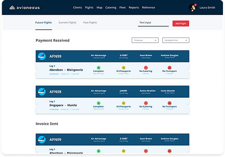The width and height of the screenshot is (225, 157).
Task: Switch to the Past Flights tab
Action: point(90,23)
